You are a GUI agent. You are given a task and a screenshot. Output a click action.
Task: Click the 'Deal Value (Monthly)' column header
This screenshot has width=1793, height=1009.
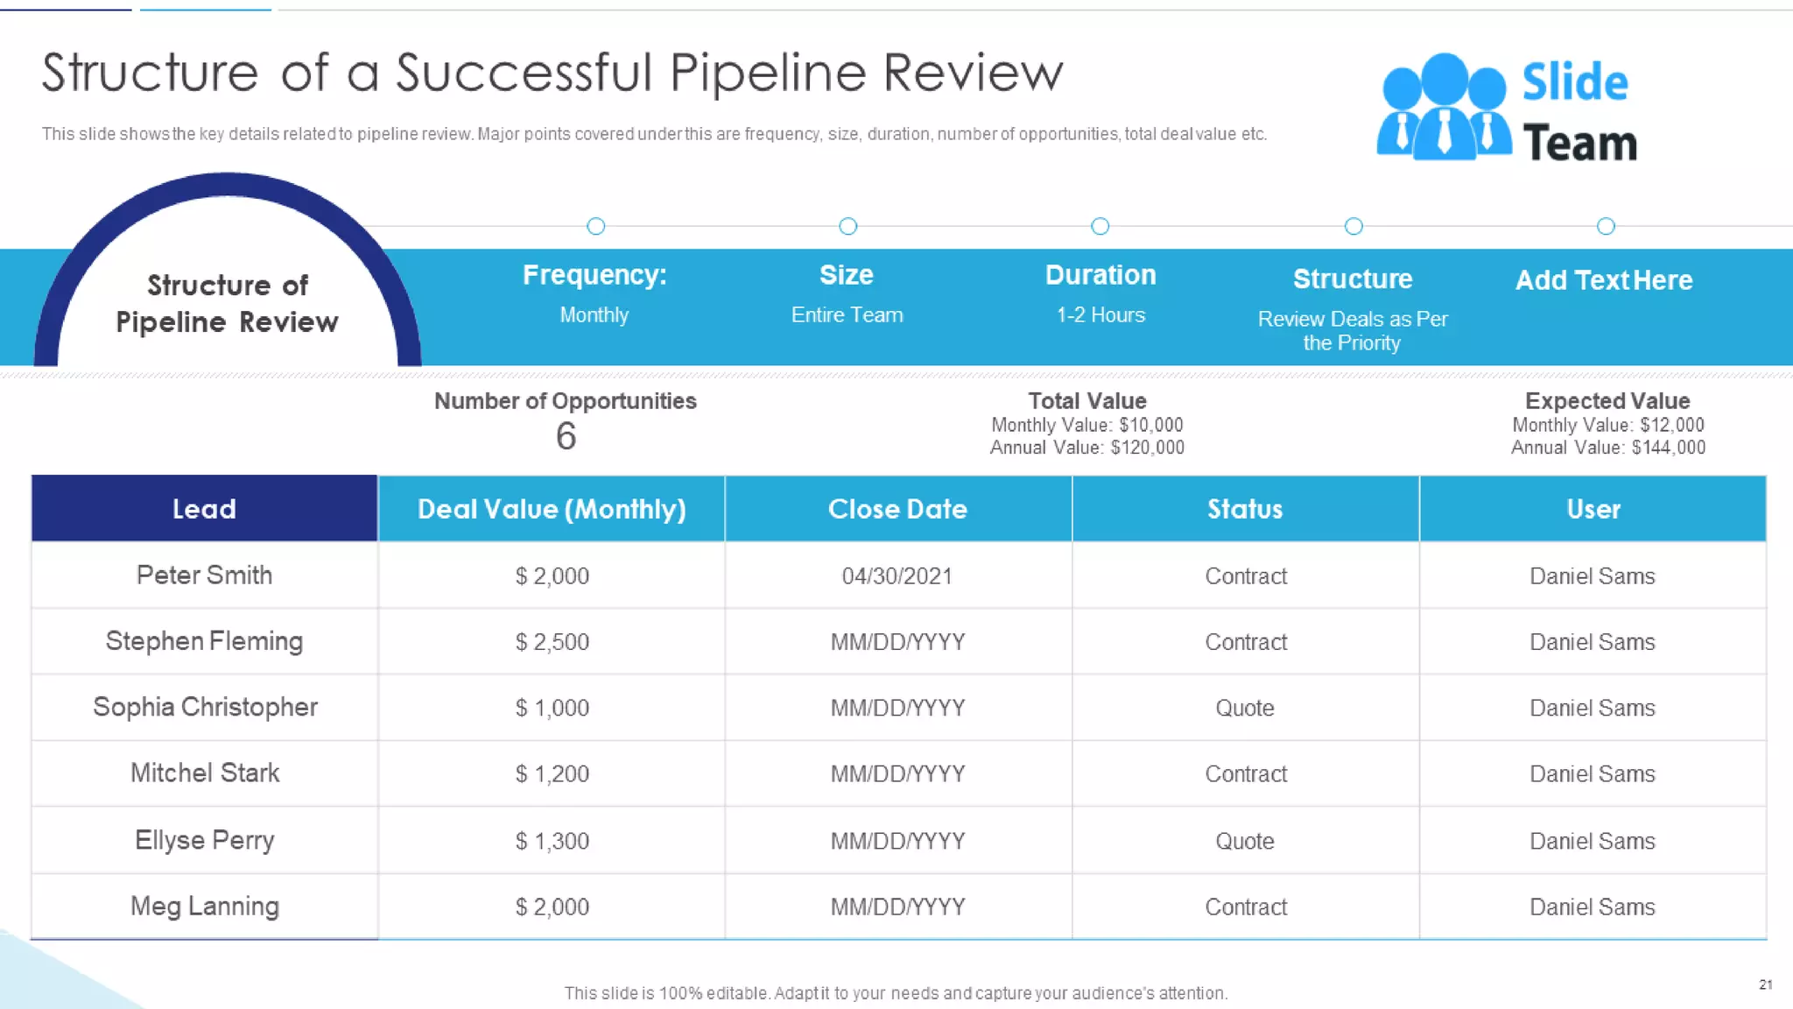click(552, 509)
